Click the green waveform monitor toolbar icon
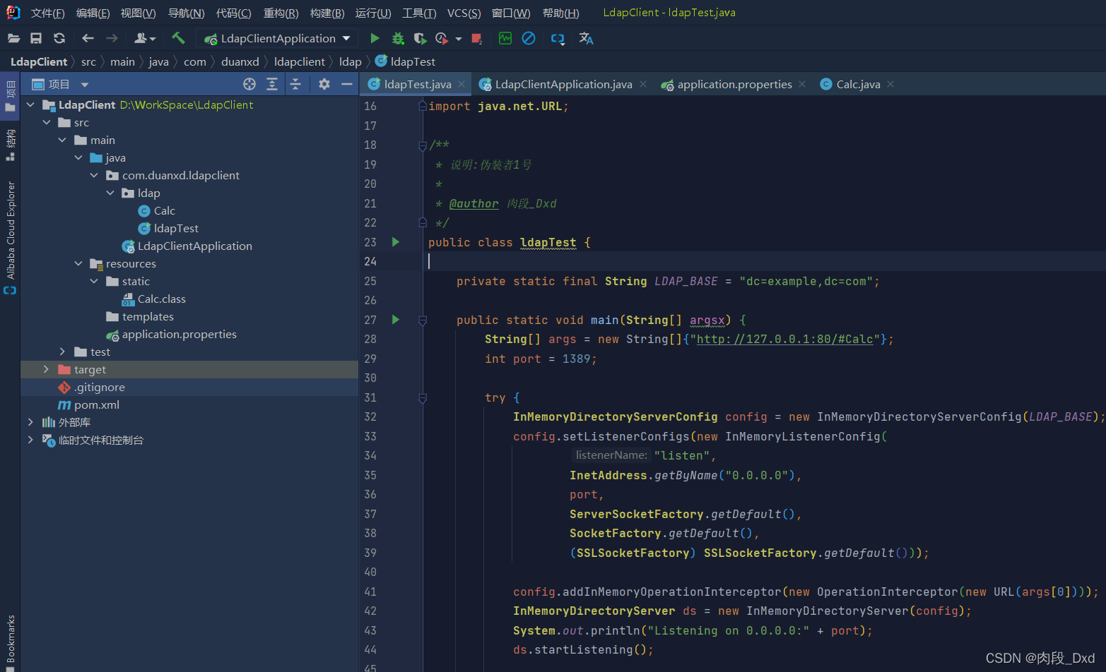Screen dimensions: 1106x672 click(x=505, y=38)
